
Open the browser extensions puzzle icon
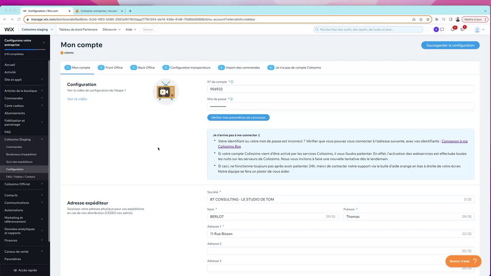(437, 19)
